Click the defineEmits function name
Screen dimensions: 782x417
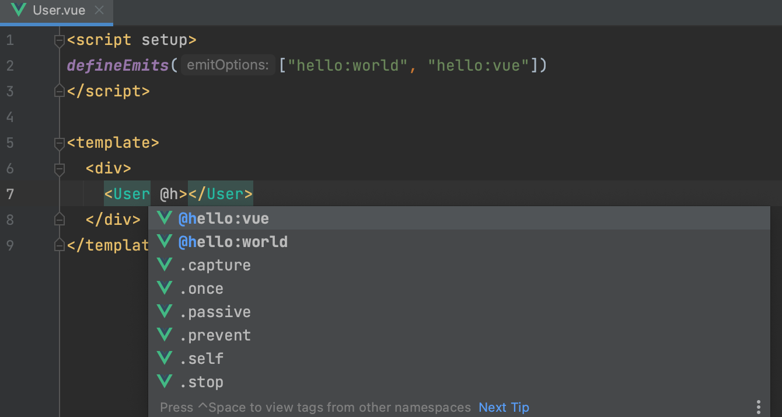click(118, 65)
